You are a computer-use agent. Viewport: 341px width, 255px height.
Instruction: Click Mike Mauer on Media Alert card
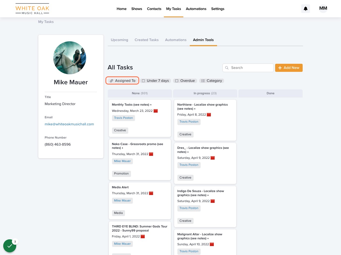click(x=122, y=200)
